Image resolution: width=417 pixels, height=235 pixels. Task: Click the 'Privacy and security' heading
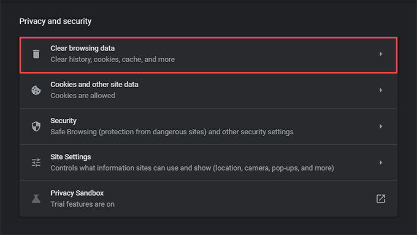pos(55,21)
